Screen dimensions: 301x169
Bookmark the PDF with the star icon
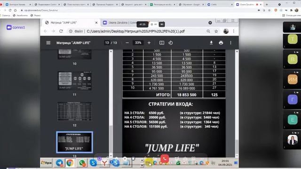click(216, 31)
